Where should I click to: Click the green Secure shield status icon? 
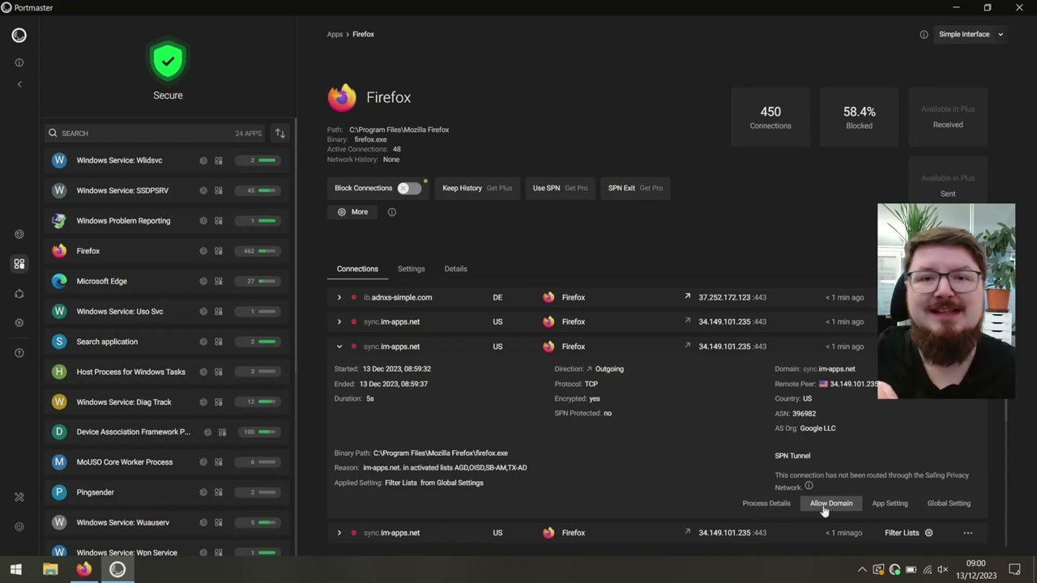(168, 62)
